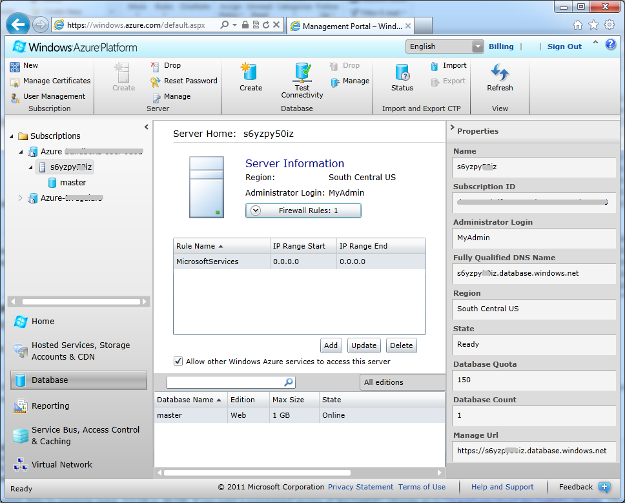The height and width of the screenshot is (503, 625).
Task: Click the Import database icon
Action: pyautogui.click(x=435, y=66)
